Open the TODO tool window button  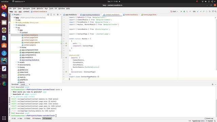click(27, 118)
